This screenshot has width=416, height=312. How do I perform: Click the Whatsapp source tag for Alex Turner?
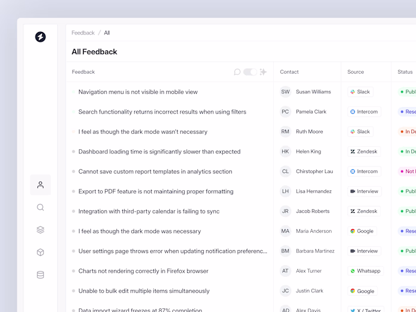pyautogui.click(x=365, y=271)
